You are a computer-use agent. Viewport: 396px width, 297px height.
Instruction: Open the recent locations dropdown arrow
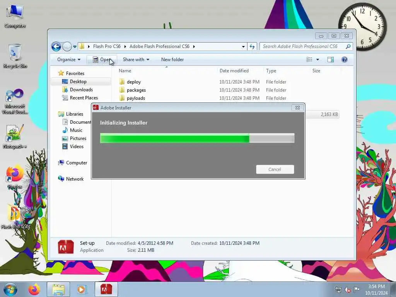point(75,47)
